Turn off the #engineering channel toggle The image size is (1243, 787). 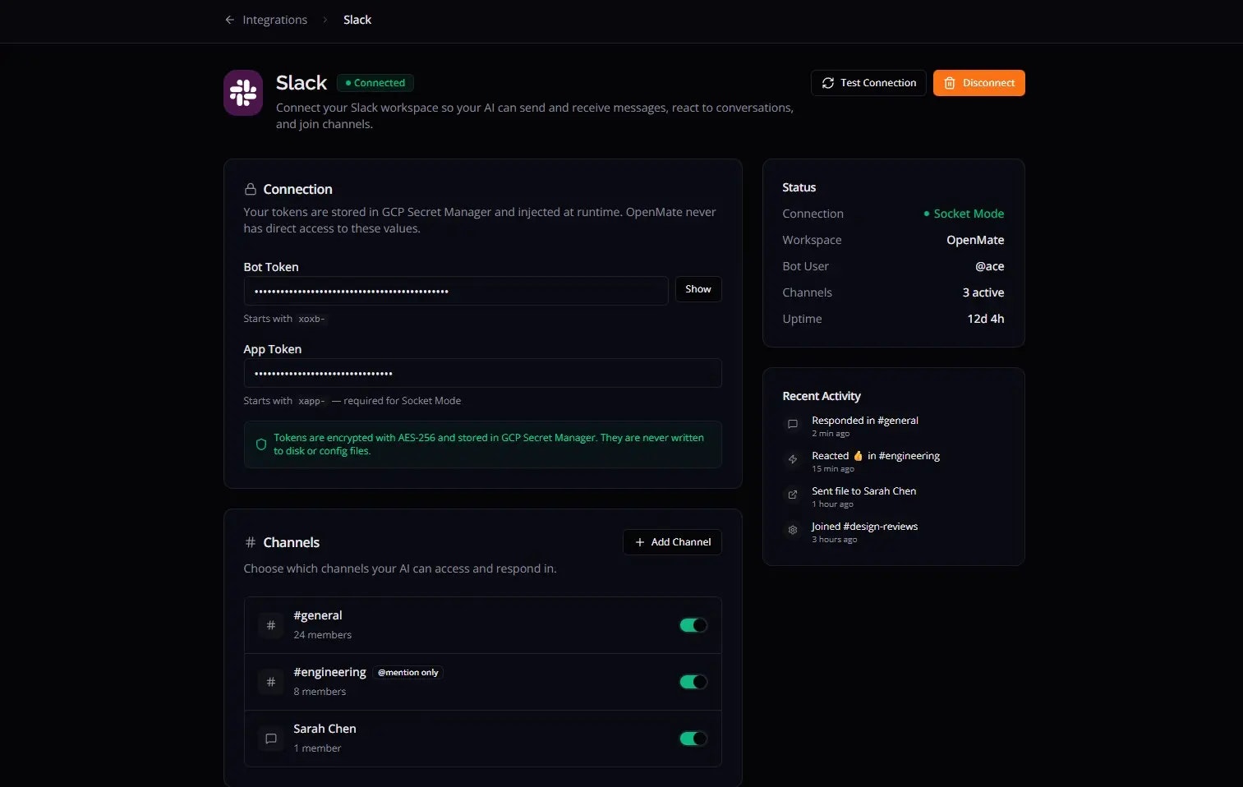(693, 682)
